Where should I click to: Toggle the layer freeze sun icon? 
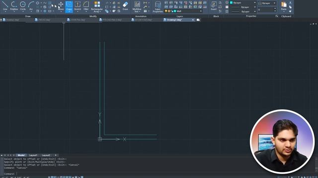169,11
